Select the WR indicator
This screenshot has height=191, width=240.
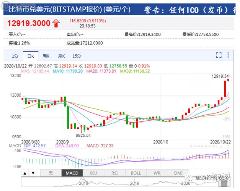point(157,173)
